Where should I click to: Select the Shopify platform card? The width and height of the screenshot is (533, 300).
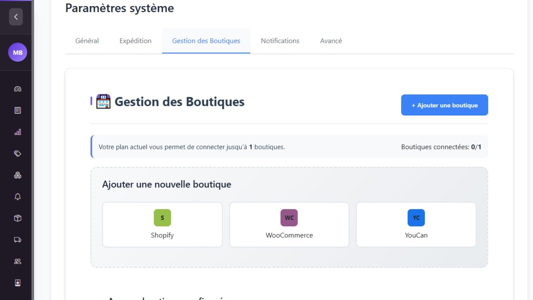(162, 224)
